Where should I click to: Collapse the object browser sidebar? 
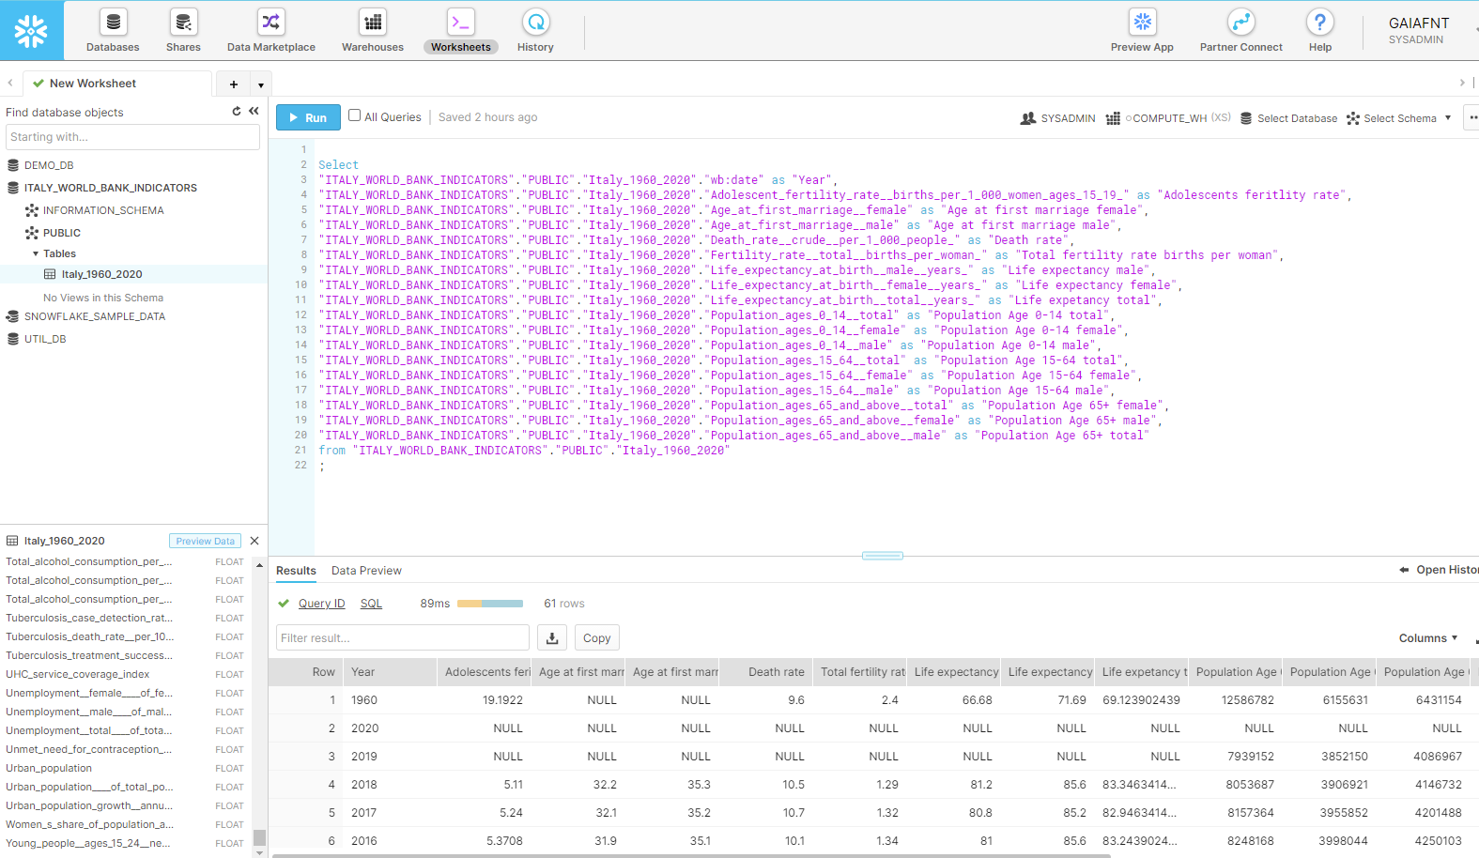tap(254, 112)
